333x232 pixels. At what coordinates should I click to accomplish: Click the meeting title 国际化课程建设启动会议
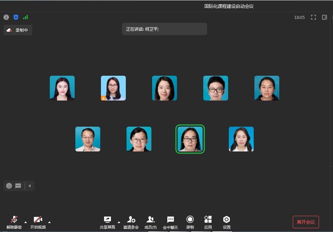point(229,6)
